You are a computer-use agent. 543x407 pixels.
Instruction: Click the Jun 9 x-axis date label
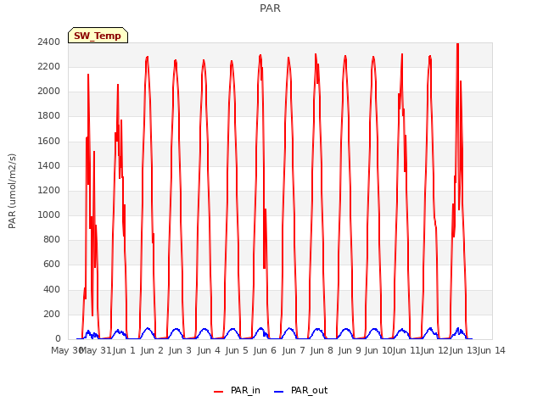pyautogui.click(x=350, y=350)
